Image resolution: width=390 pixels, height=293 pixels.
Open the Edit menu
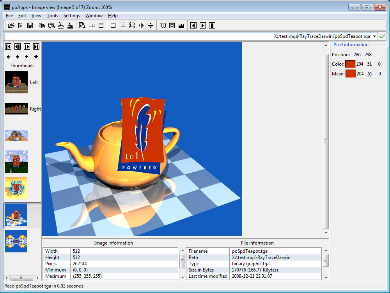click(22, 16)
